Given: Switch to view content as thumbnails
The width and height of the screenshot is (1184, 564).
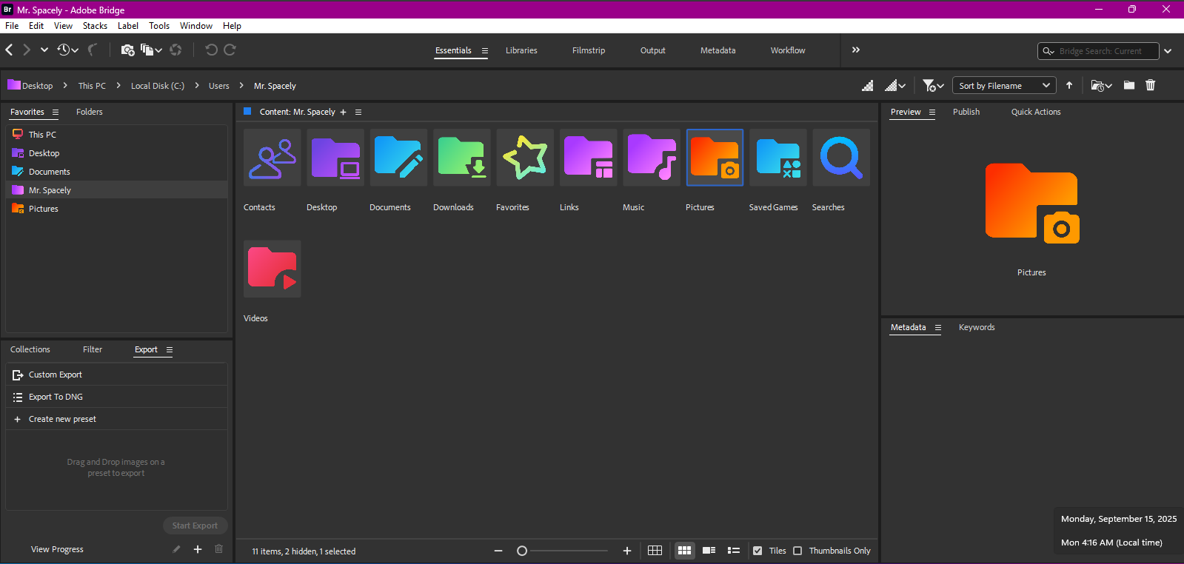Looking at the screenshot, I should point(684,551).
